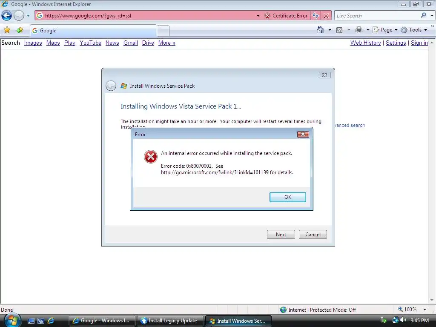
Task: Expand the address bar history dropdown
Action: pyautogui.click(x=258, y=16)
